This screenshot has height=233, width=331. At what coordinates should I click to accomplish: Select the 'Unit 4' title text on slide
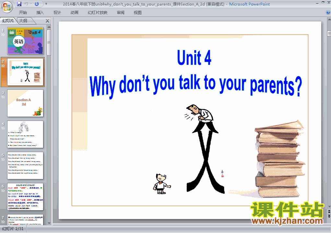point(194,58)
